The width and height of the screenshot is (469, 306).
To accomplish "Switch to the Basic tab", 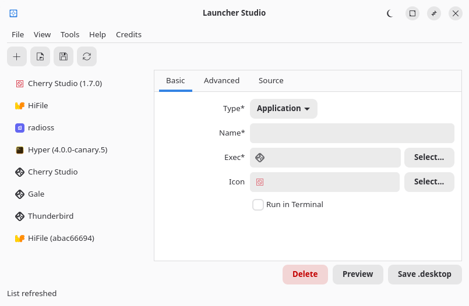I will 175,81.
